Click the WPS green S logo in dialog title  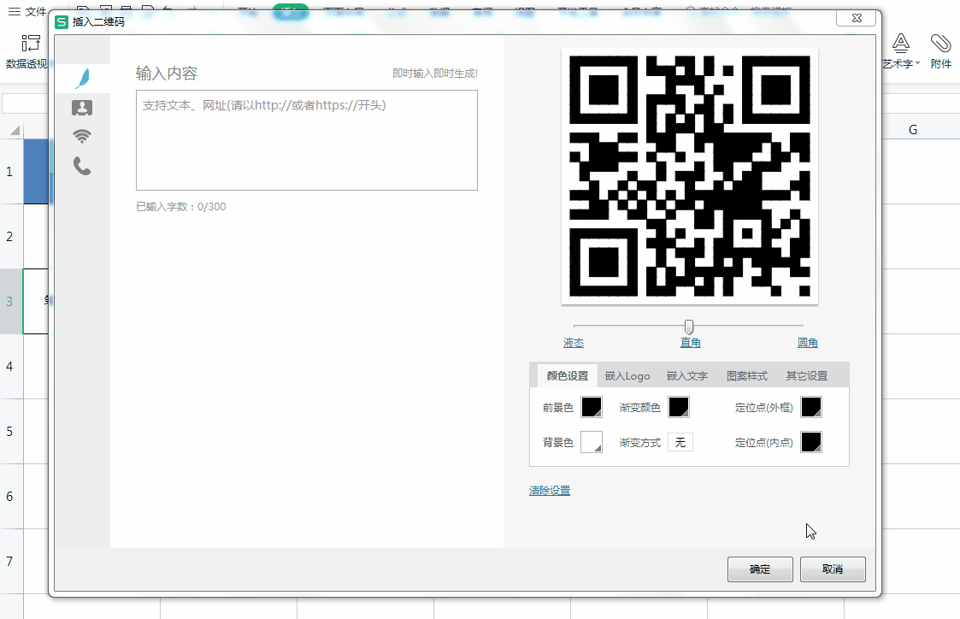[62, 22]
